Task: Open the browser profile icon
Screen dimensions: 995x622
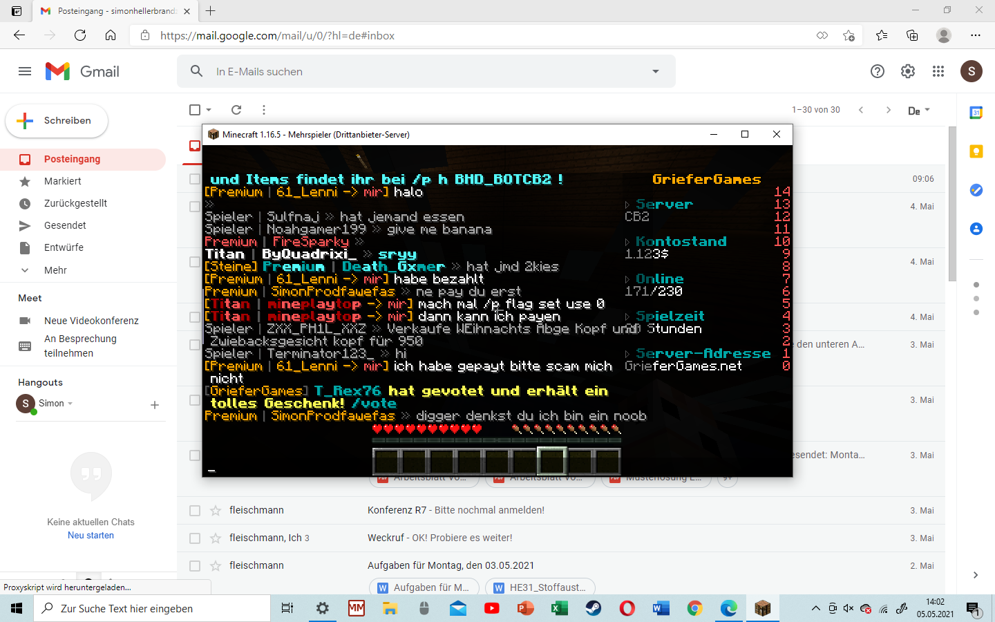Action: tap(944, 35)
